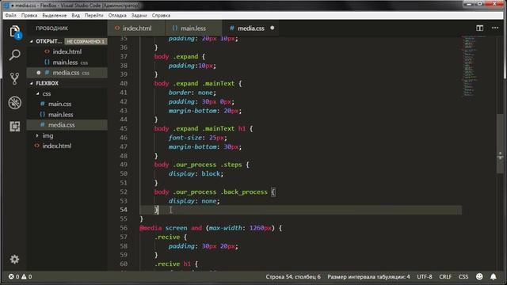Select media.css in open editors list

[67, 73]
